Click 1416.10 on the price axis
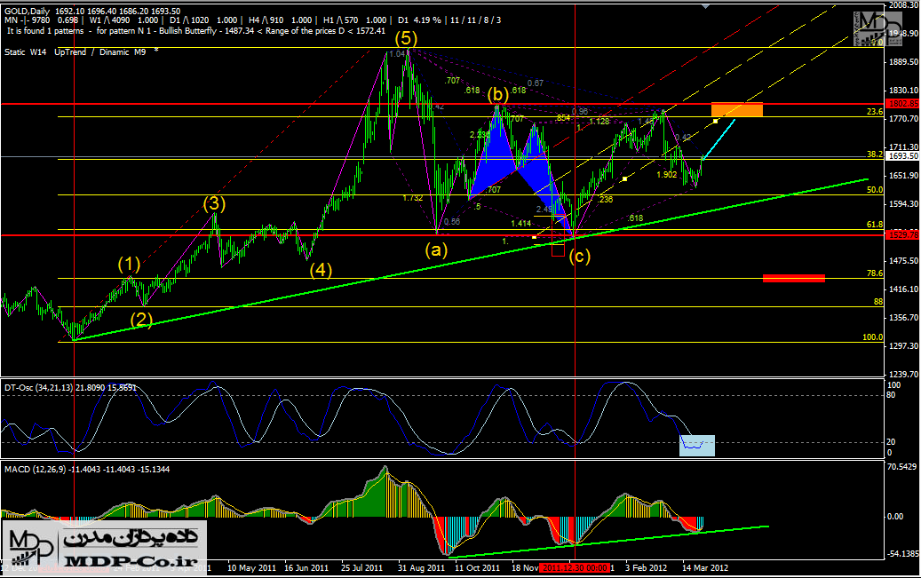 904,289
